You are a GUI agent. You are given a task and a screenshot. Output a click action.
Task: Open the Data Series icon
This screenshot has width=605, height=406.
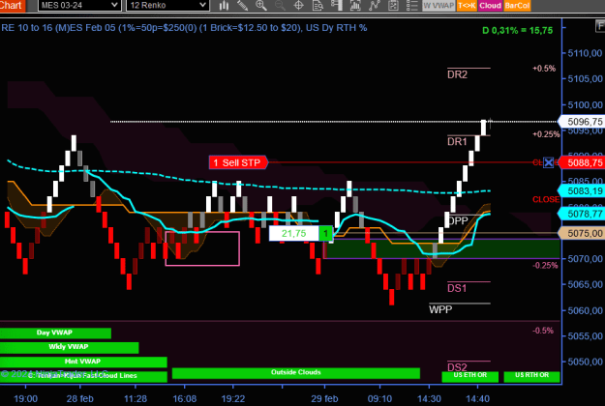pos(355,6)
